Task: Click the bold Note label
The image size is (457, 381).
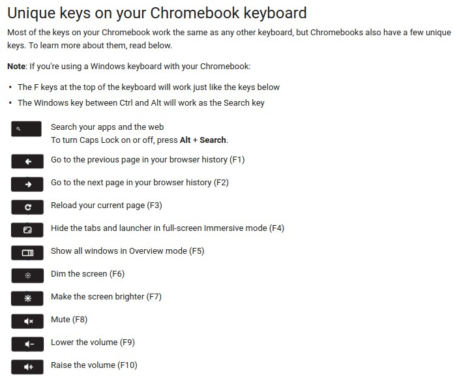Action: pyautogui.click(x=16, y=67)
